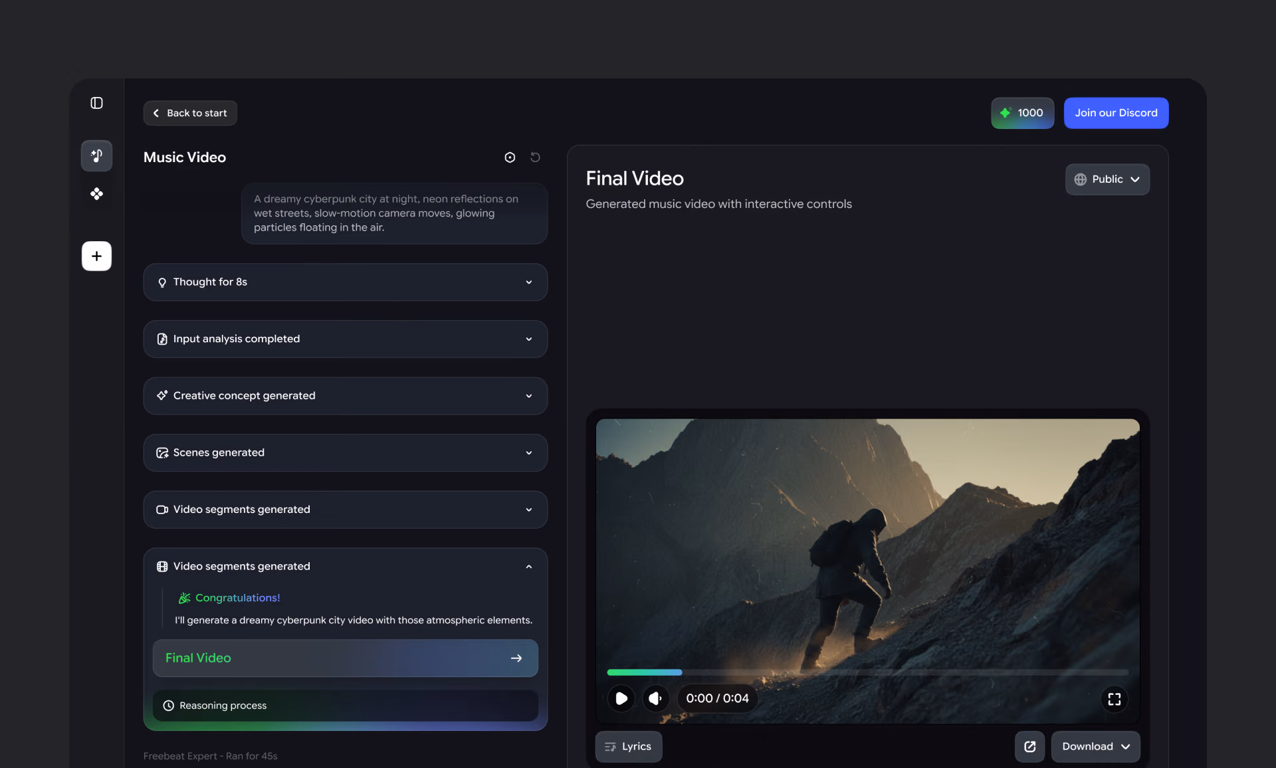Open the 1000 credits badge
This screenshot has width=1276, height=768.
(1022, 113)
